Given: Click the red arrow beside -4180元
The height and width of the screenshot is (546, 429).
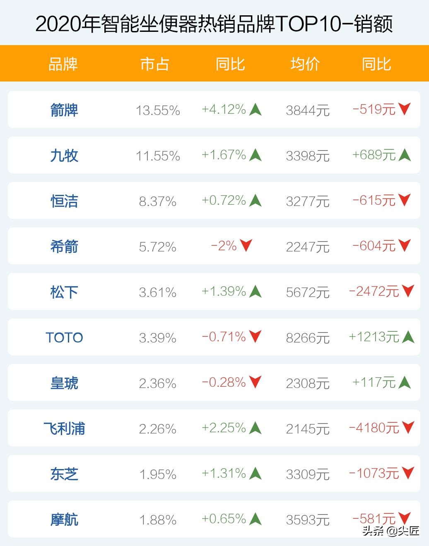Looking at the screenshot, I should click(408, 428).
